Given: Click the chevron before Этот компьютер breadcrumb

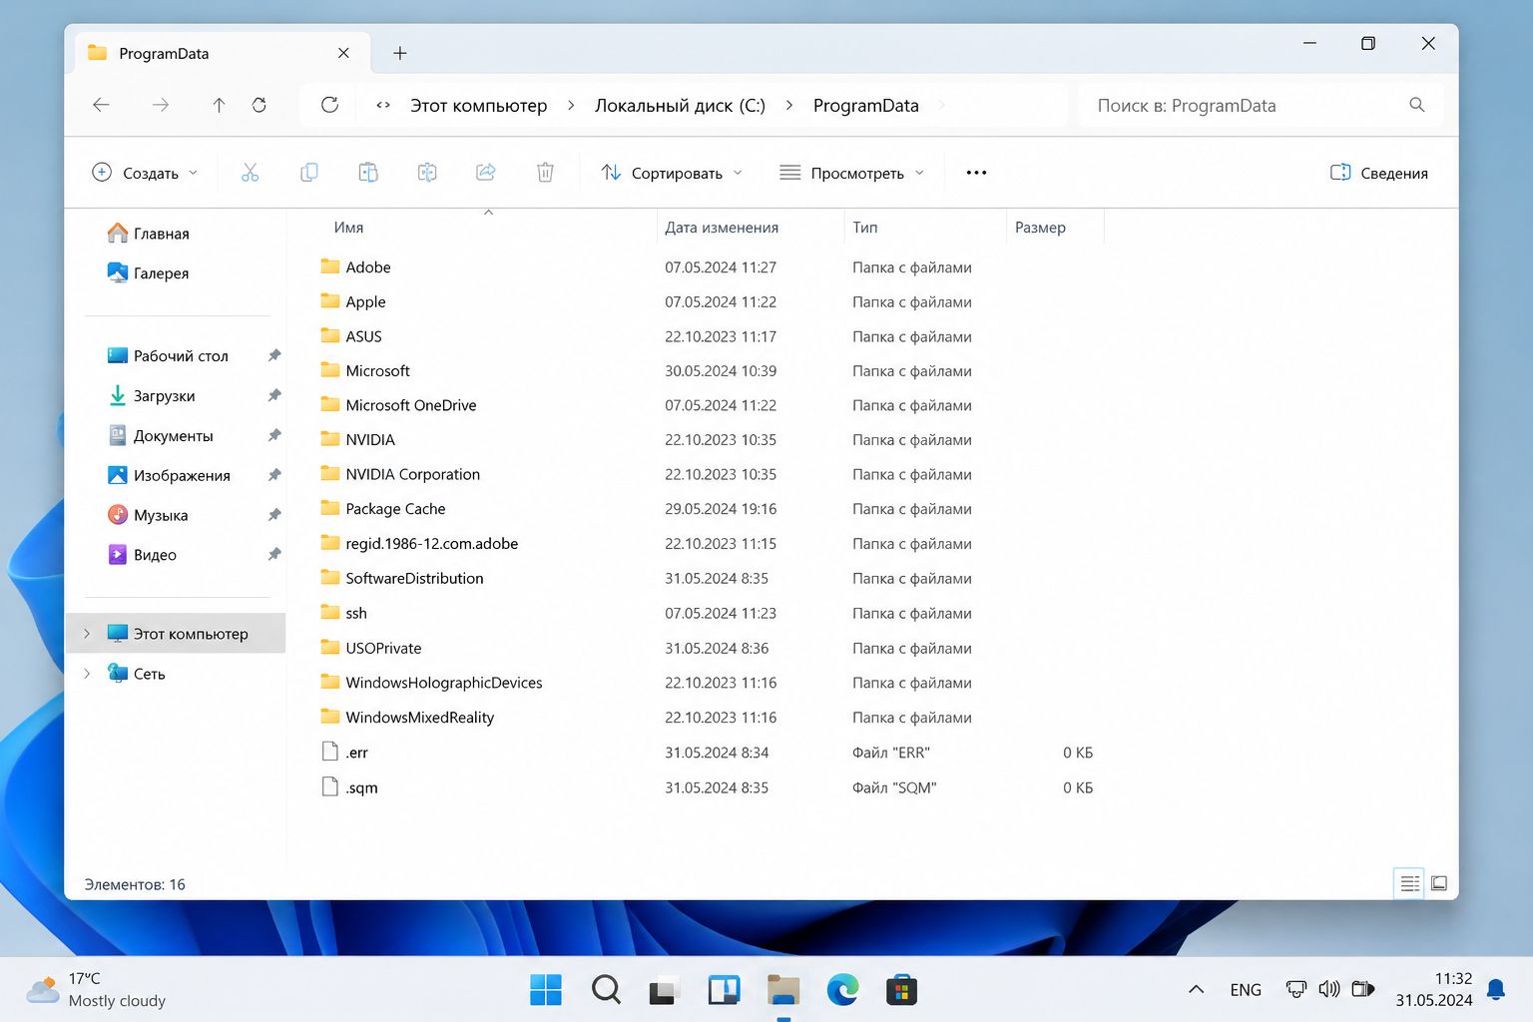Looking at the screenshot, I should tap(383, 105).
